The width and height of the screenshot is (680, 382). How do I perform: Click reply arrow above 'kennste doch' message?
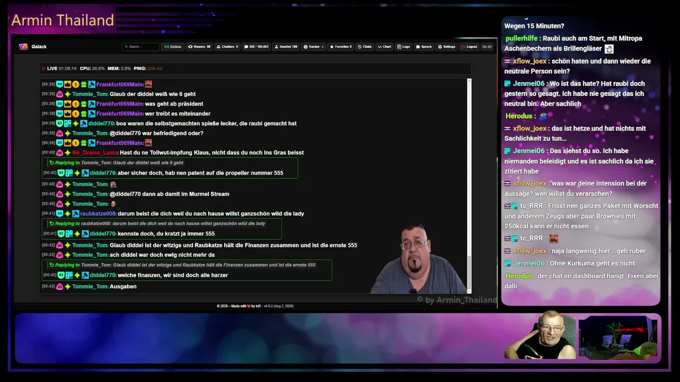tap(52, 223)
